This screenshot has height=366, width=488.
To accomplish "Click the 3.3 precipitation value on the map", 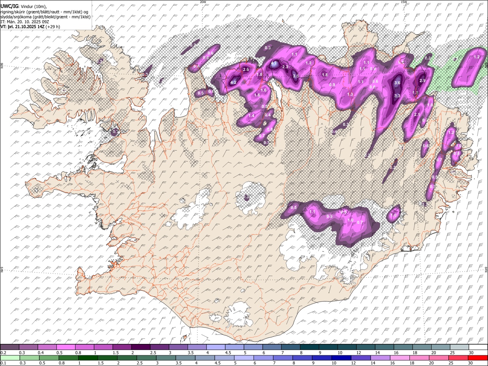I will (397, 96).
